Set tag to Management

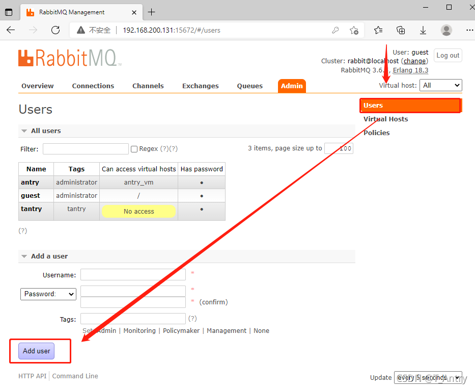(x=227, y=331)
